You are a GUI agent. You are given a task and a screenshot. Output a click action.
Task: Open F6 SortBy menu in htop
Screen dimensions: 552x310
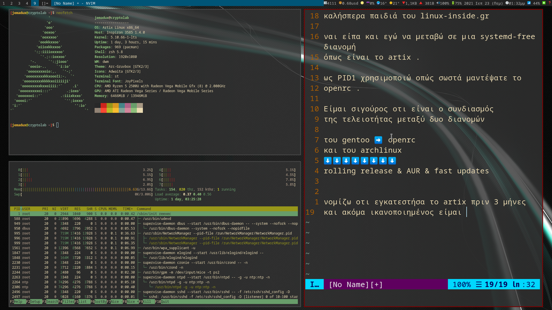(x=98, y=302)
